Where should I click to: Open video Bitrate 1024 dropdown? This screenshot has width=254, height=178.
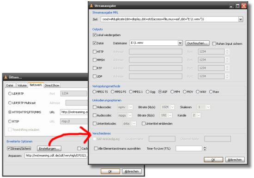172,107
